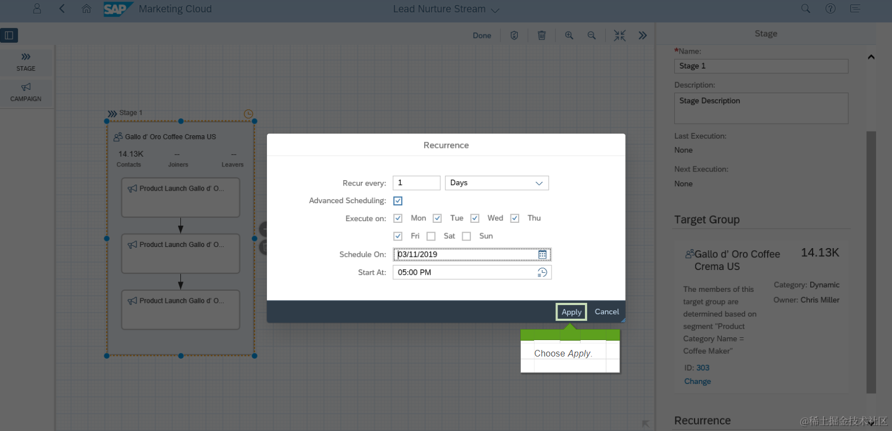Click the shield check icon in toolbar

pyautogui.click(x=514, y=36)
